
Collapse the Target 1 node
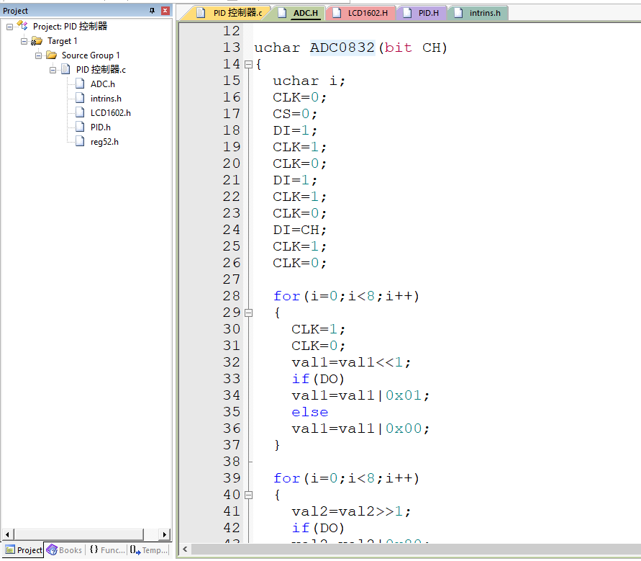pyautogui.click(x=24, y=41)
